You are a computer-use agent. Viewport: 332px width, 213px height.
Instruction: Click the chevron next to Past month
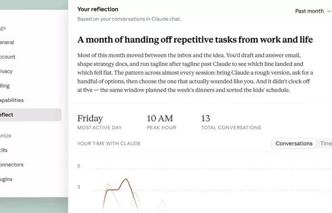point(329,11)
